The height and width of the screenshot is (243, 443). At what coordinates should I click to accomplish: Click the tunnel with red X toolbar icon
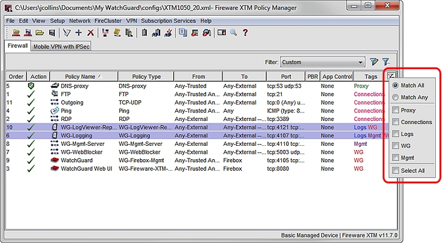168,33
